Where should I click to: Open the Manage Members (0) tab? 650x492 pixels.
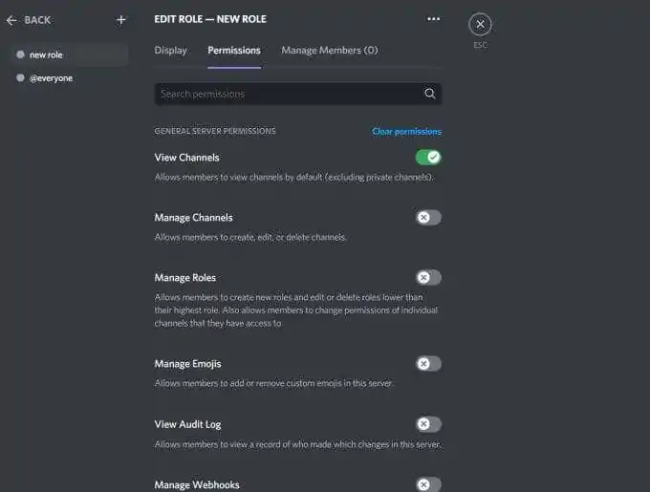point(330,50)
